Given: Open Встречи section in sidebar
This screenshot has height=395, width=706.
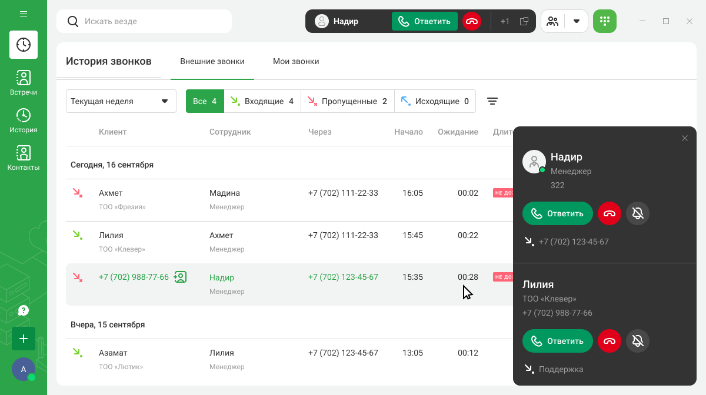Looking at the screenshot, I should 24,83.
